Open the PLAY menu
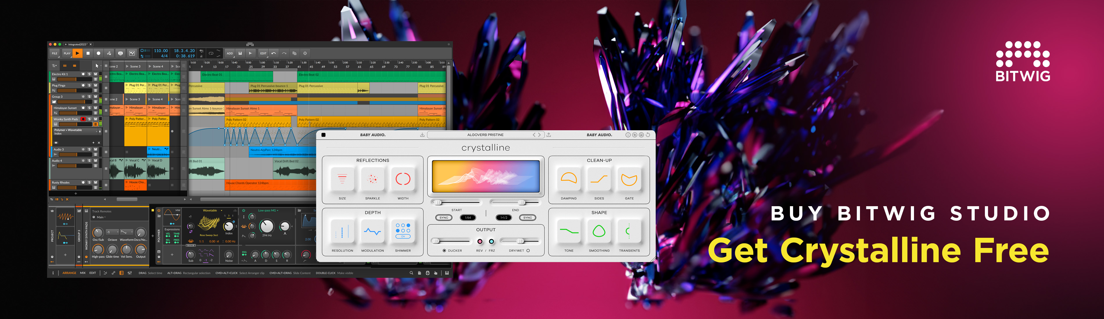Screen dimensions: 1104x319 pos(67,53)
